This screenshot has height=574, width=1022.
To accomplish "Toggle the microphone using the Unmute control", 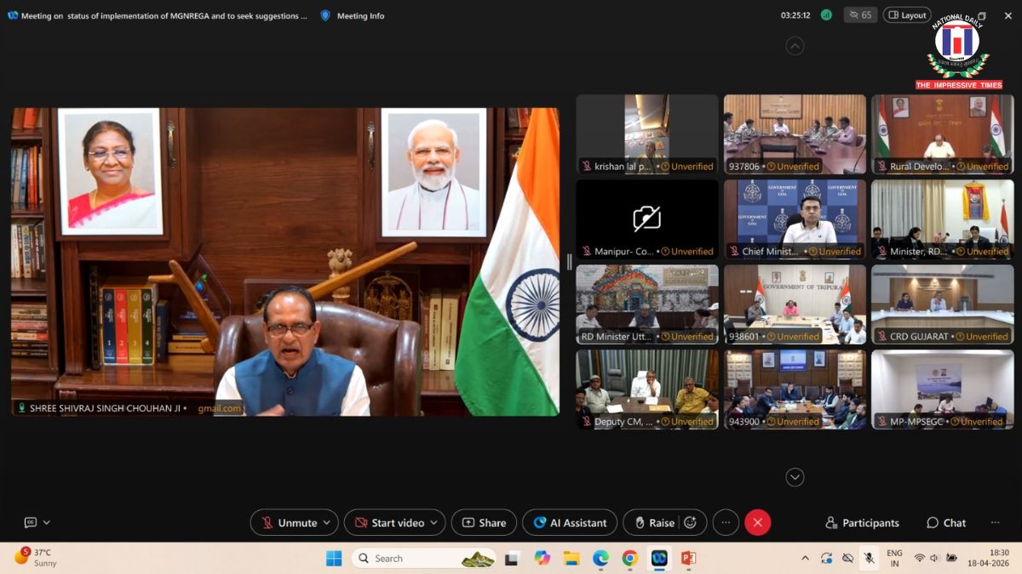I will pyautogui.click(x=290, y=522).
